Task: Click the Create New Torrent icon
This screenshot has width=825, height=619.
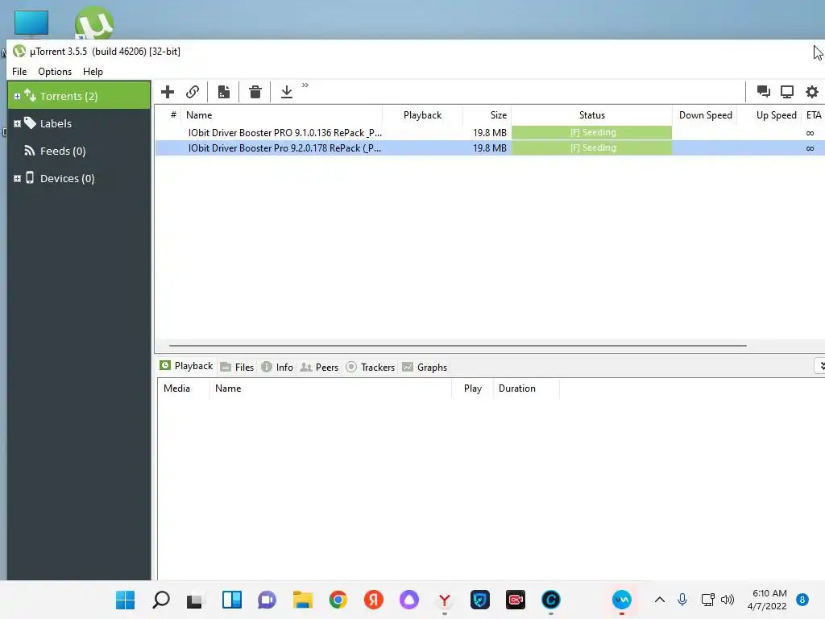Action: click(224, 92)
